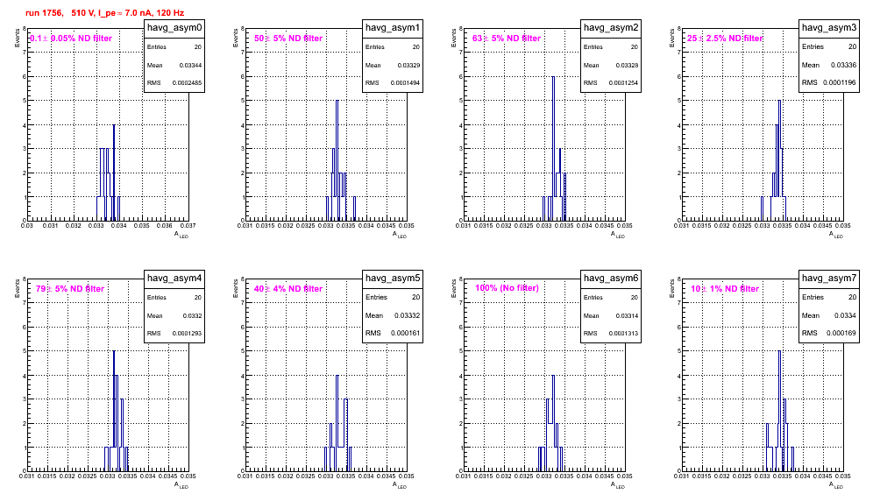The image size is (873, 501).
Task: Click Mean value 0.03328 in havg_asym2
Action: click(627, 65)
